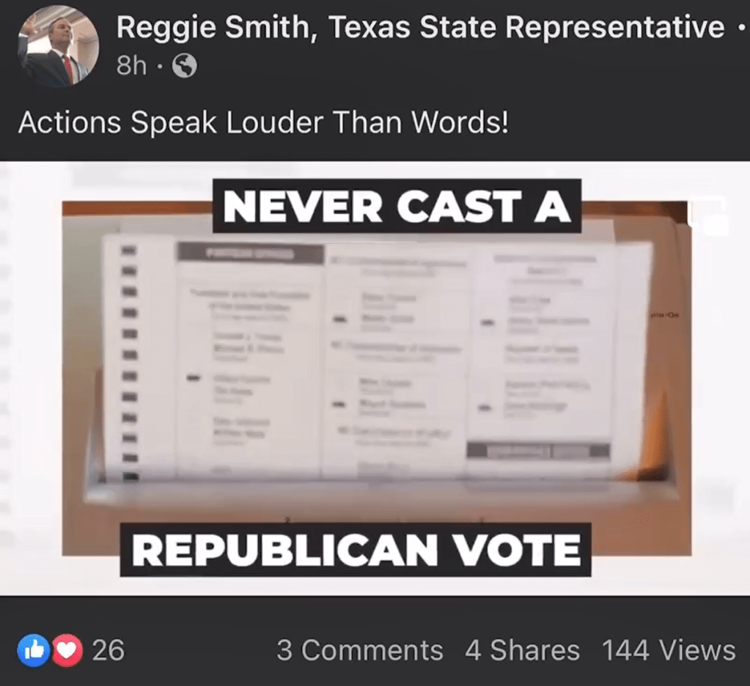This screenshot has width=750, height=686.
Task: Open Reggie Smith's profile picture
Action: [59, 47]
